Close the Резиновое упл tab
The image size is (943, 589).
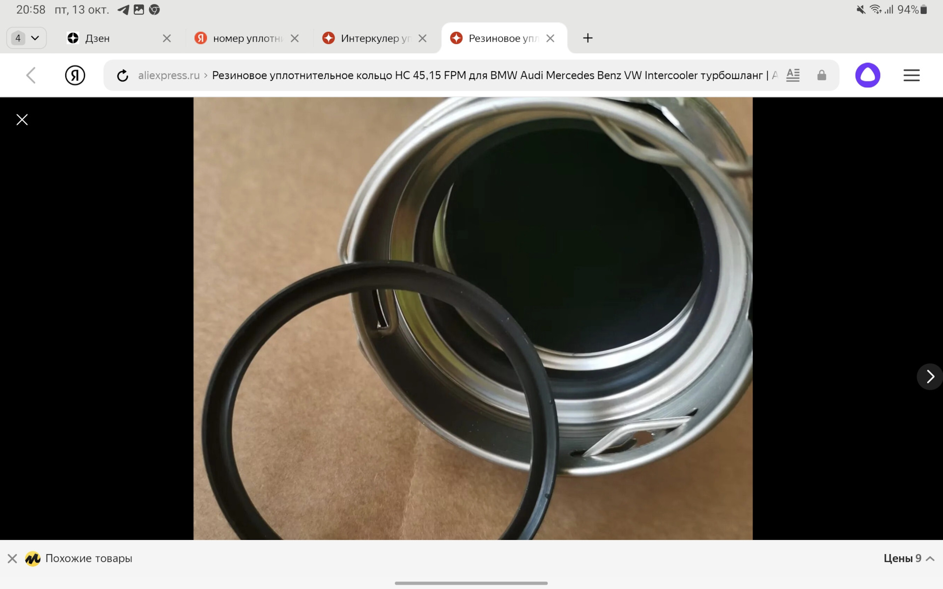pos(551,38)
